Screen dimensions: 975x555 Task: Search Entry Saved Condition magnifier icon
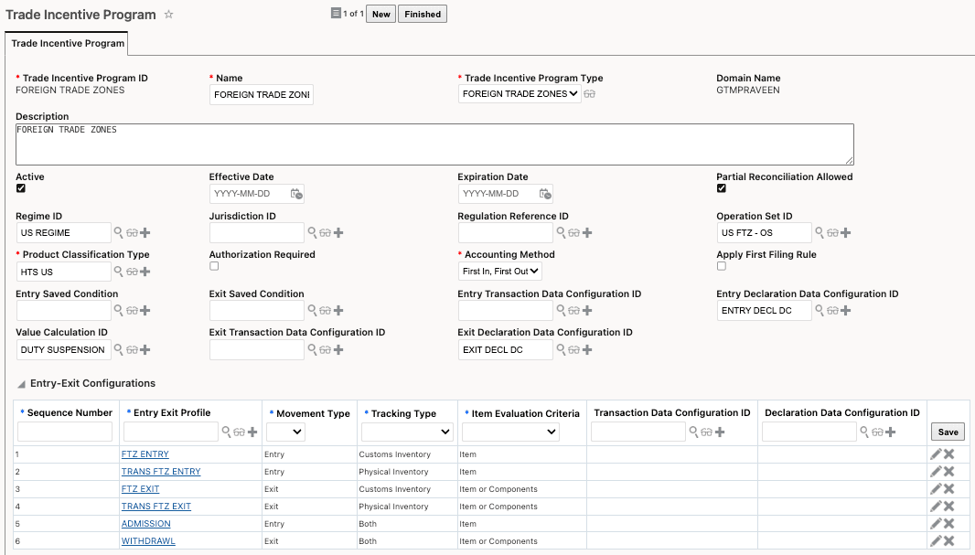118,310
